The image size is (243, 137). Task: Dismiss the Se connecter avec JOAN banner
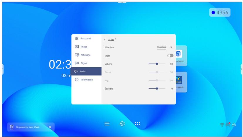(x=50, y=127)
